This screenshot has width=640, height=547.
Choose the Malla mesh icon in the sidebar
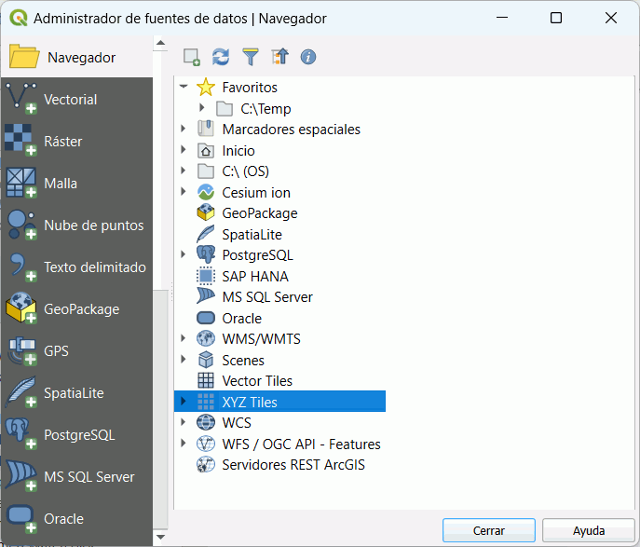click(x=21, y=183)
